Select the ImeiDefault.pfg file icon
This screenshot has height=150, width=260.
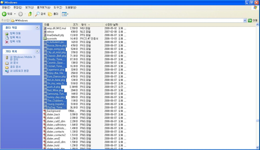(x=45, y=35)
